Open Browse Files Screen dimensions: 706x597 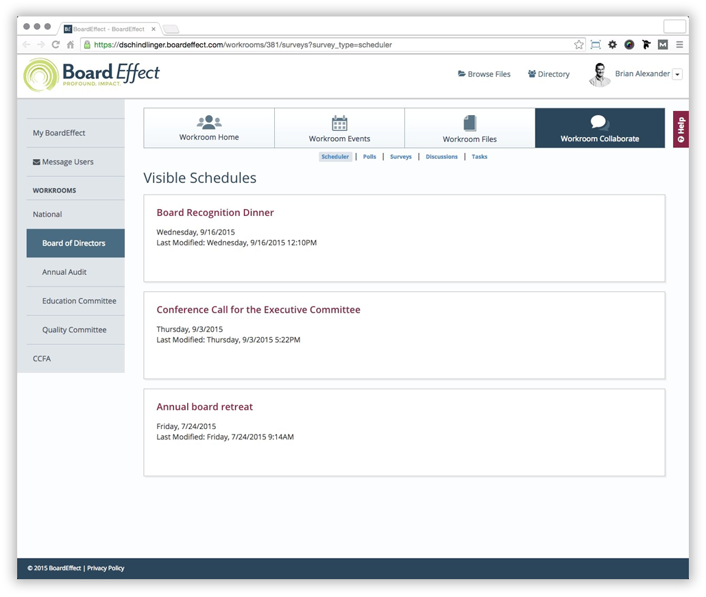(x=484, y=73)
